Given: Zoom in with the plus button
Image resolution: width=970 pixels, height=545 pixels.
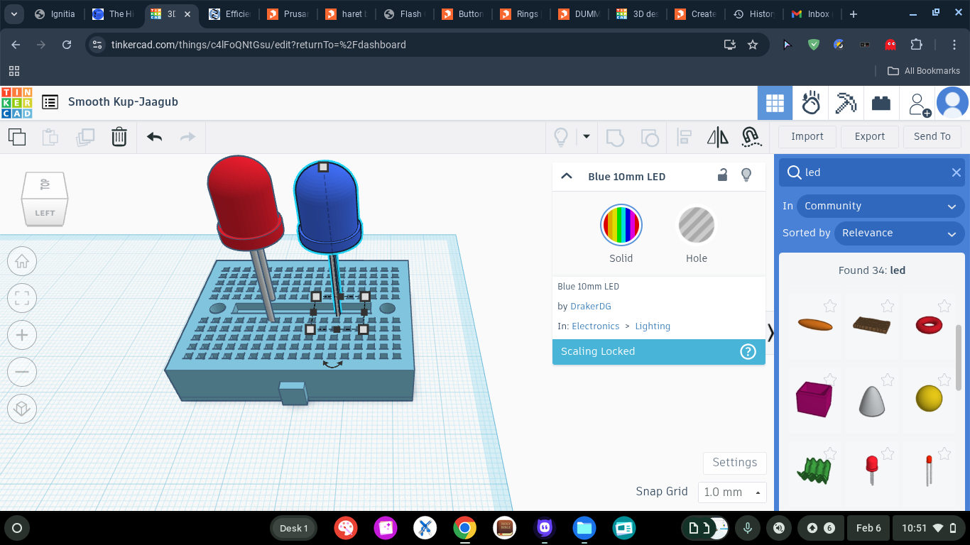Looking at the screenshot, I should [22, 335].
